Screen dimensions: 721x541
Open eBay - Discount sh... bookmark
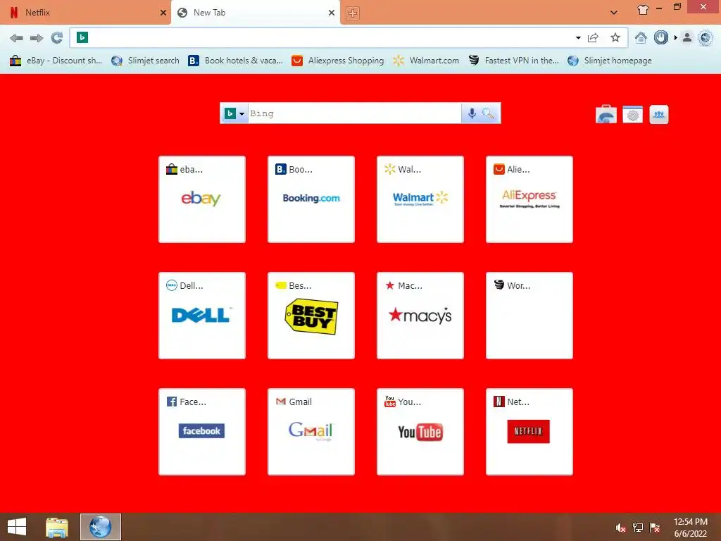[x=56, y=61]
